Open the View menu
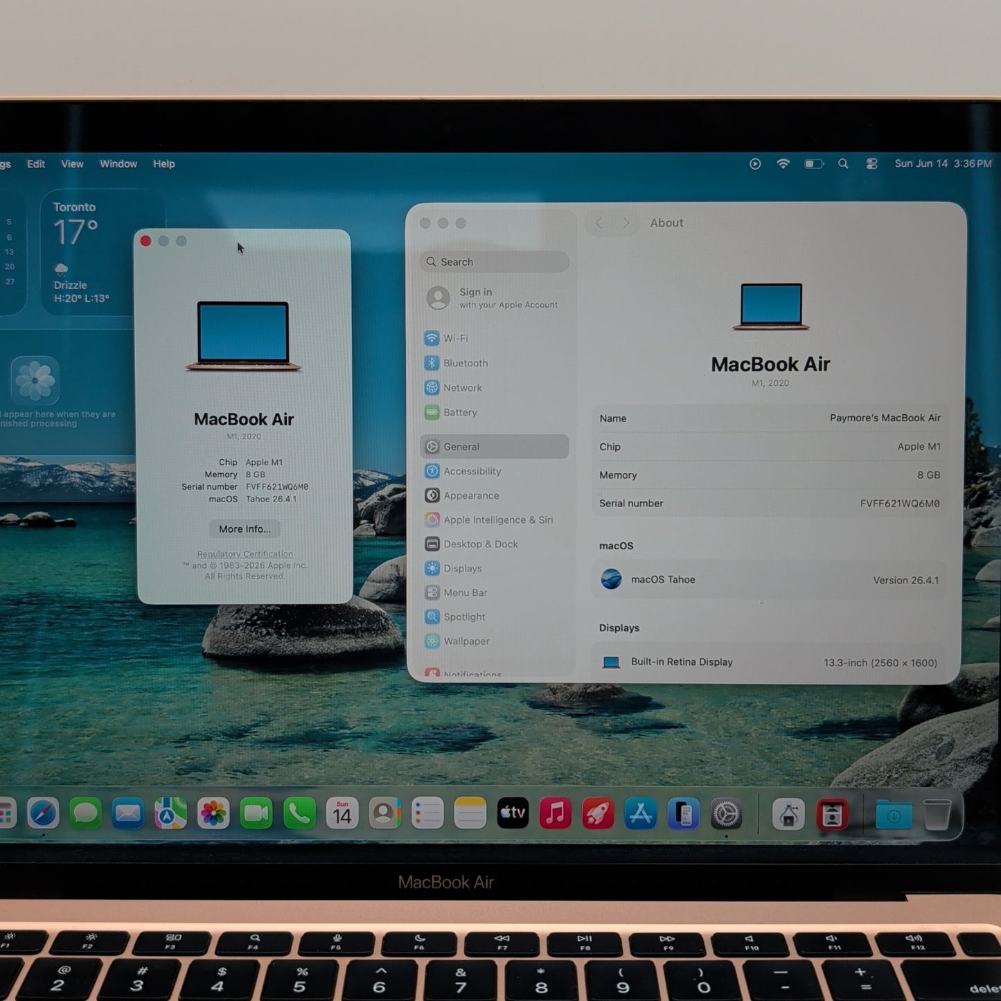The width and height of the screenshot is (1001, 1001). (72, 164)
